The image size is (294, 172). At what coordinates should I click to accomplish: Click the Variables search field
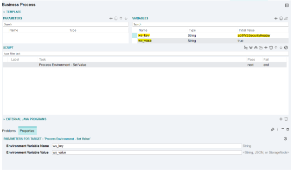210,25
